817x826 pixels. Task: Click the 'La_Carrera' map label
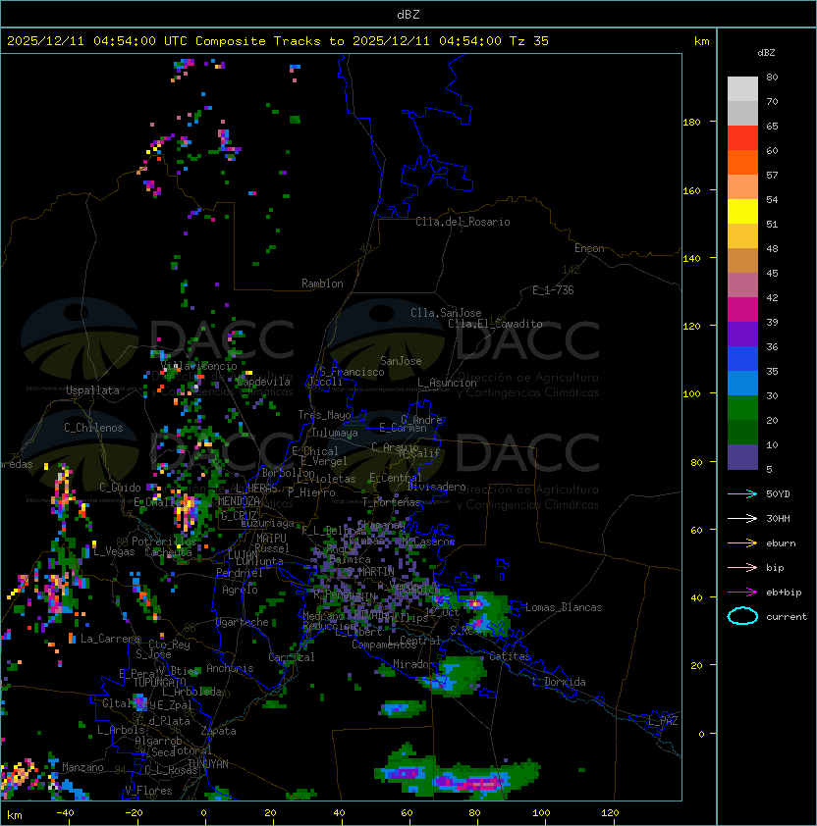(110, 639)
